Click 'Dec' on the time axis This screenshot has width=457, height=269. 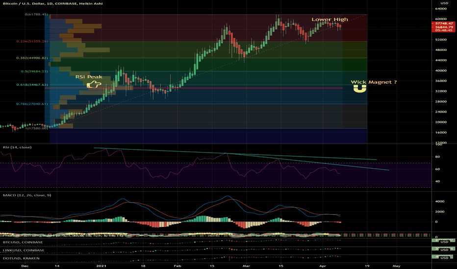click(25, 266)
